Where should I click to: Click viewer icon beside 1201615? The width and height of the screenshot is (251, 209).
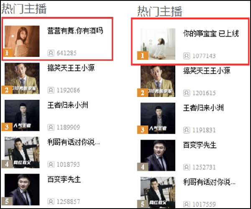[x=187, y=93]
